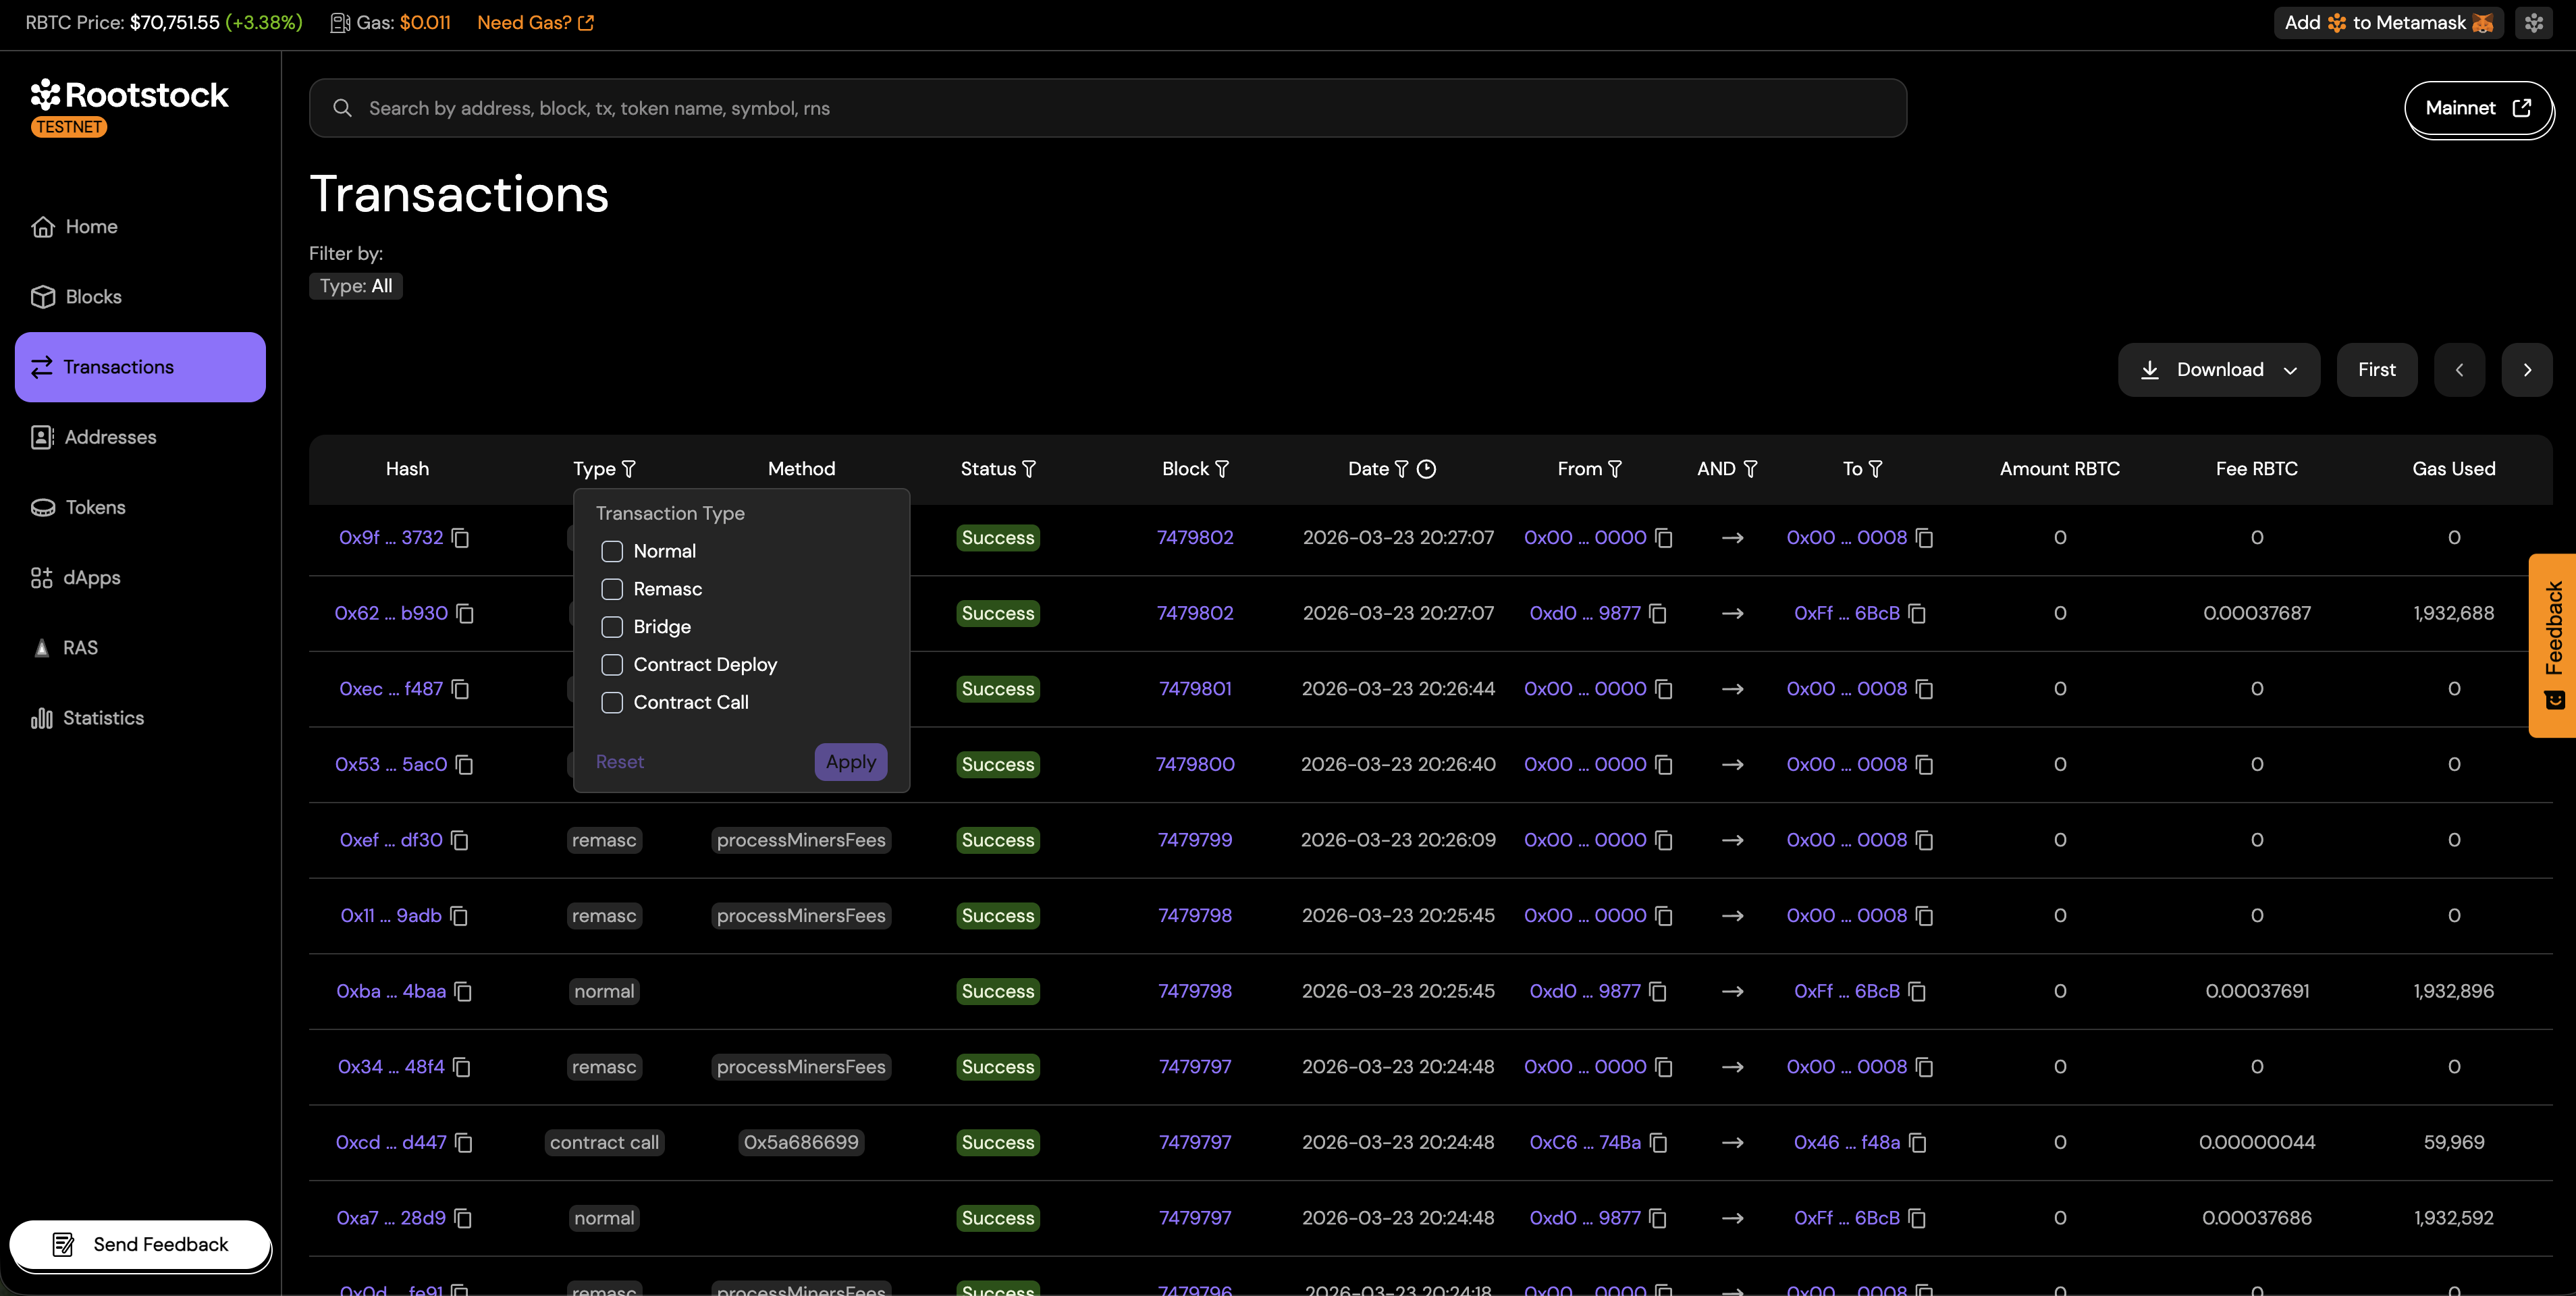Open the Blocks section icon in sidebar
Image resolution: width=2576 pixels, height=1296 pixels.
coord(42,296)
